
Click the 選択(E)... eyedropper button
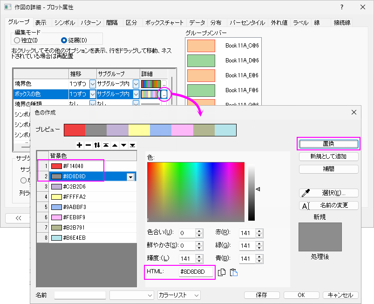[x=328, y=193]
